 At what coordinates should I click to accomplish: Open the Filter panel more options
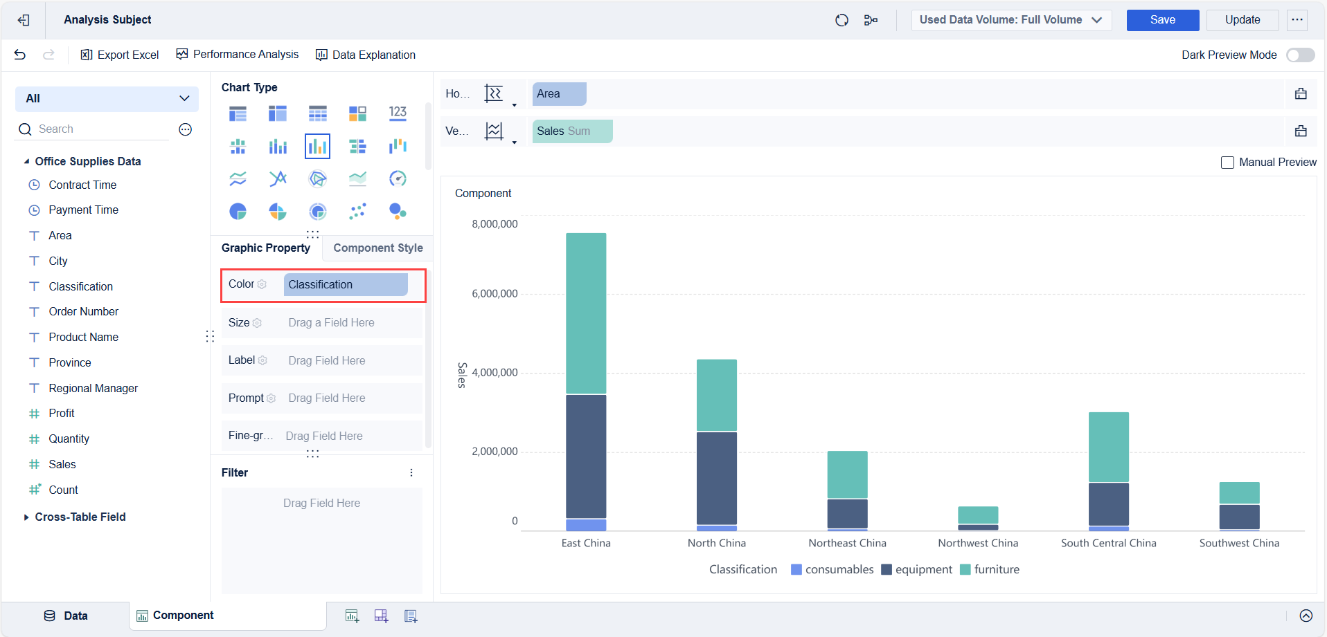click(x=411, y=473)
